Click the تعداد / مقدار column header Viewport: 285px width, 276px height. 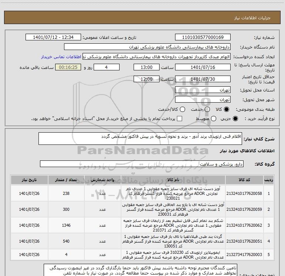point(66,180)
